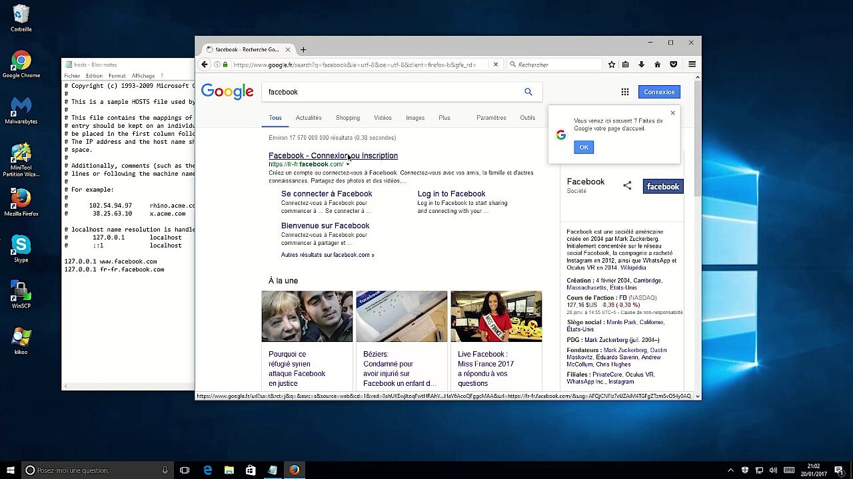The height and width of the screenshot is (479, 853).
Task: Open a new Firefox tab with plus button
Action: tap(303, 49)
